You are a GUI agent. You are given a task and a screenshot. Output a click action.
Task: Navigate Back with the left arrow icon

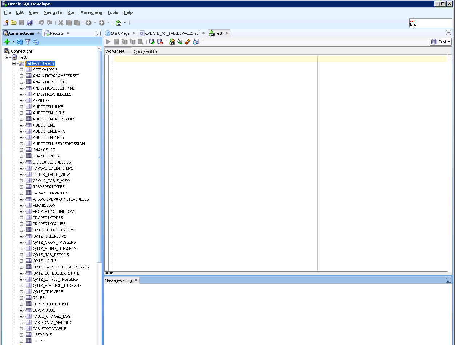[x=89, y=22]
